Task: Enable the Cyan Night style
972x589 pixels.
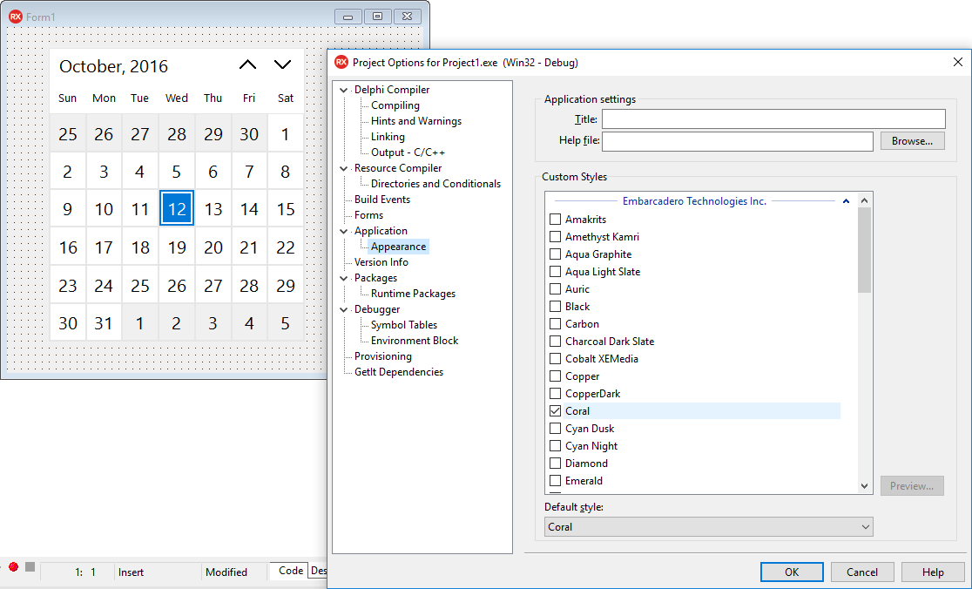Action: pyautogui.click(x=556, y=446)
